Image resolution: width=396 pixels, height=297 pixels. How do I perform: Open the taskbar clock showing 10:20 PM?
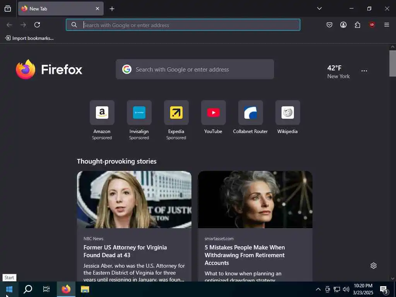click(x=363, y=289)
